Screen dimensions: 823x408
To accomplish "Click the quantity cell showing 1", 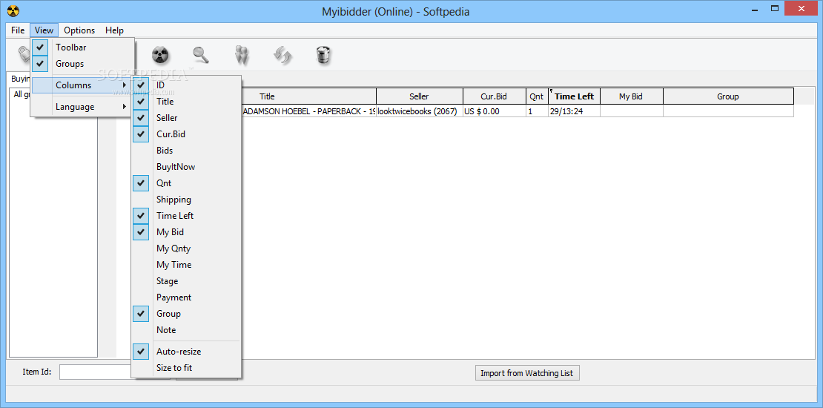I will point(537,111).
